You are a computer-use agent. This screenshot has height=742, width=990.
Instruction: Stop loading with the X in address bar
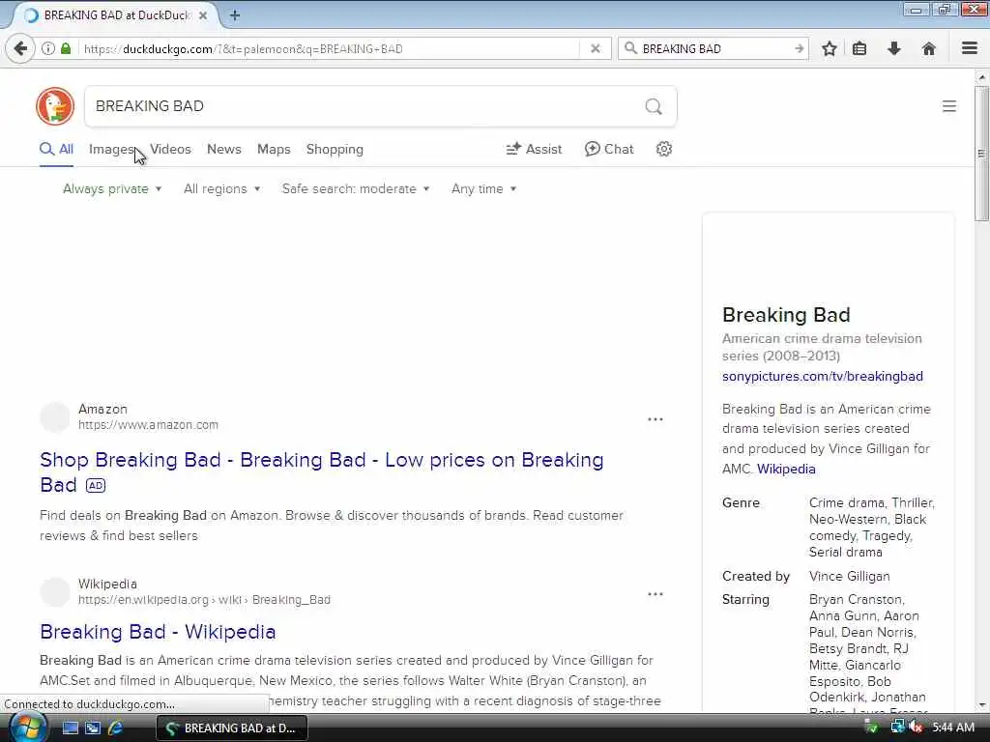click(x=595, y=48)
